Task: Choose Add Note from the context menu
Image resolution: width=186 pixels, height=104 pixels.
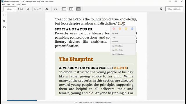Action: click(123, 33)
